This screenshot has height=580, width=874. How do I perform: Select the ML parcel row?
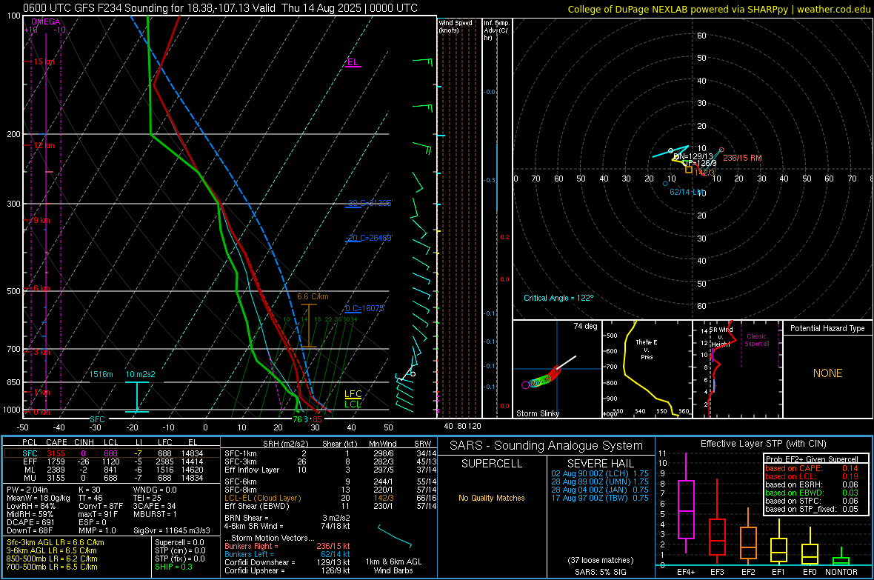coord(112,470)
